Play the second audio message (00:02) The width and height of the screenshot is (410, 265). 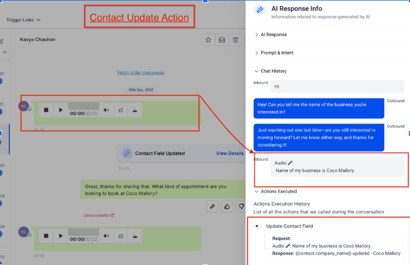60,236
